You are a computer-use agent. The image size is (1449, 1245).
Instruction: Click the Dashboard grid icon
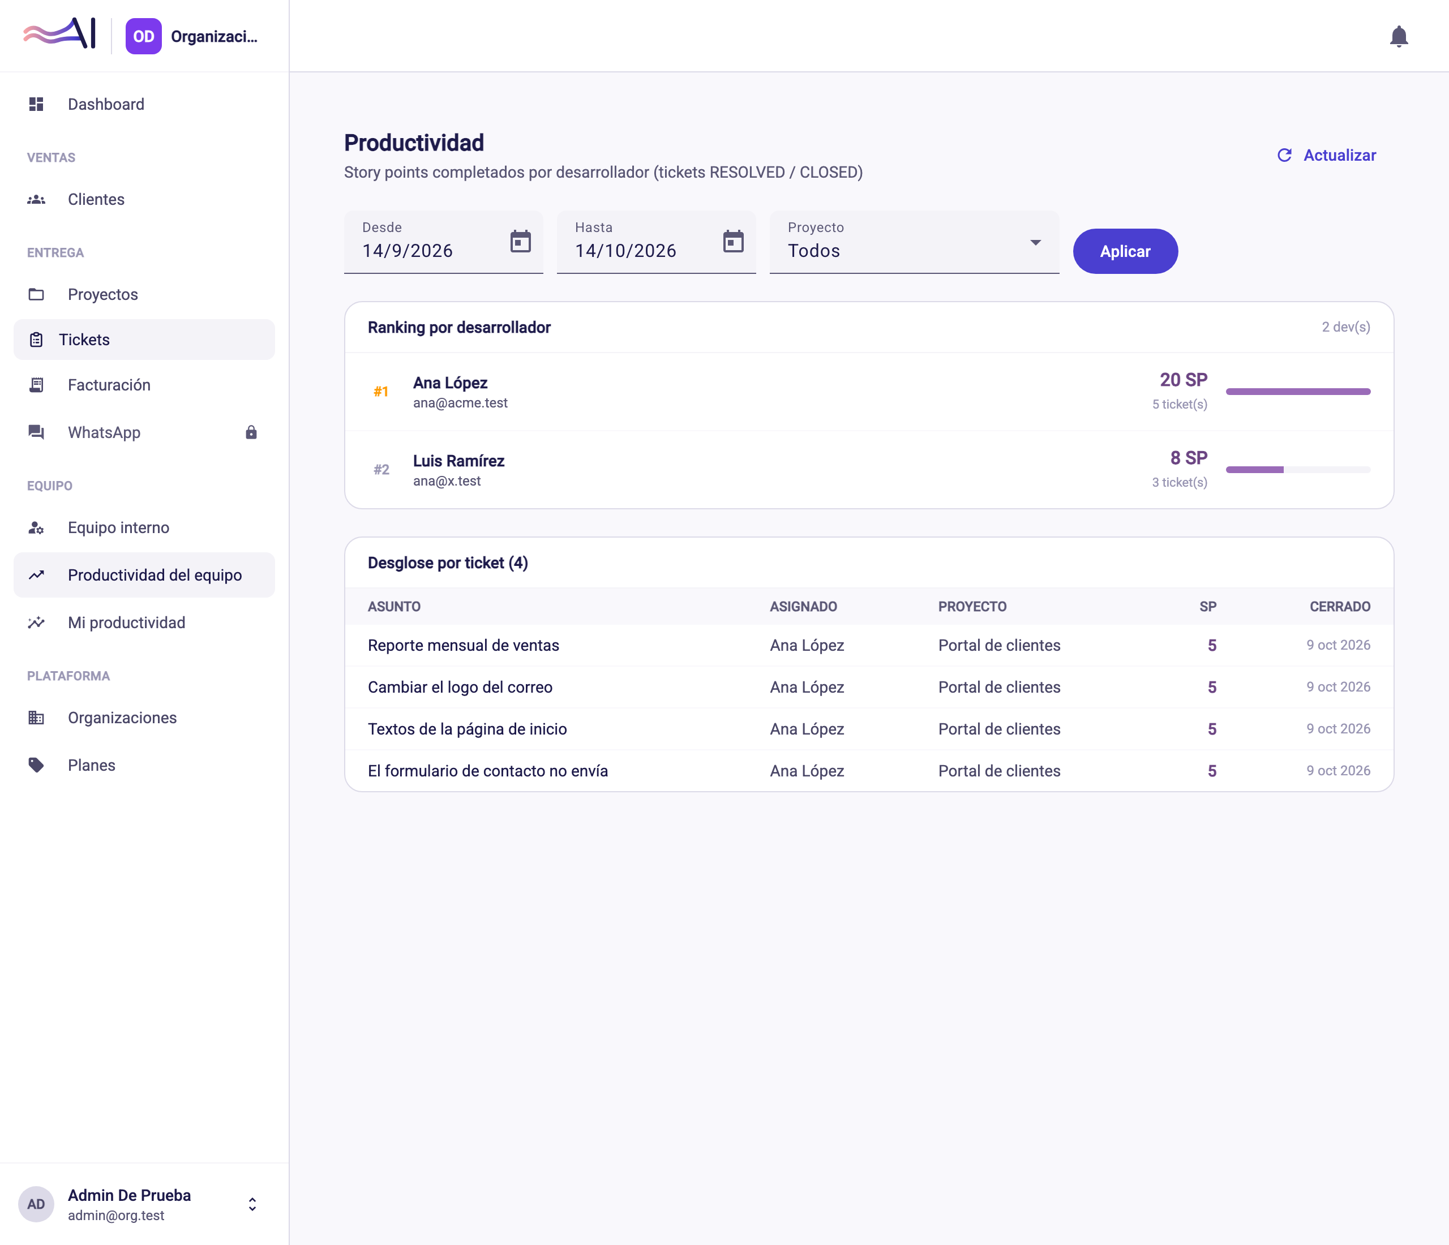(x=36, y=104)
